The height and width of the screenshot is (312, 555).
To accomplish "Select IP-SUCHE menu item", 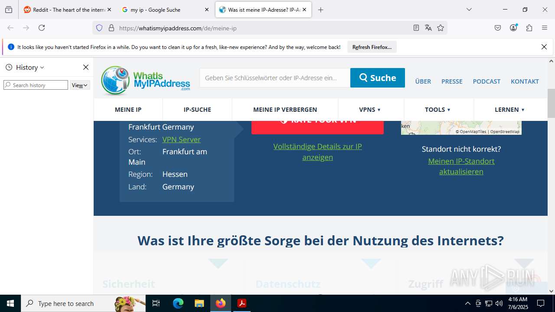I will tap(197, 110).
